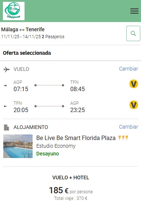Viewport: 141px width, 201px height.
Task: Click Cambiar link for the accommodation
Action: pyautogui.click(x=129, y=127)
